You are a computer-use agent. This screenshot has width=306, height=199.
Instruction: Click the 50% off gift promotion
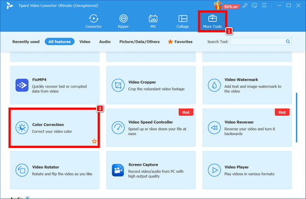click(x=226, y=5)
